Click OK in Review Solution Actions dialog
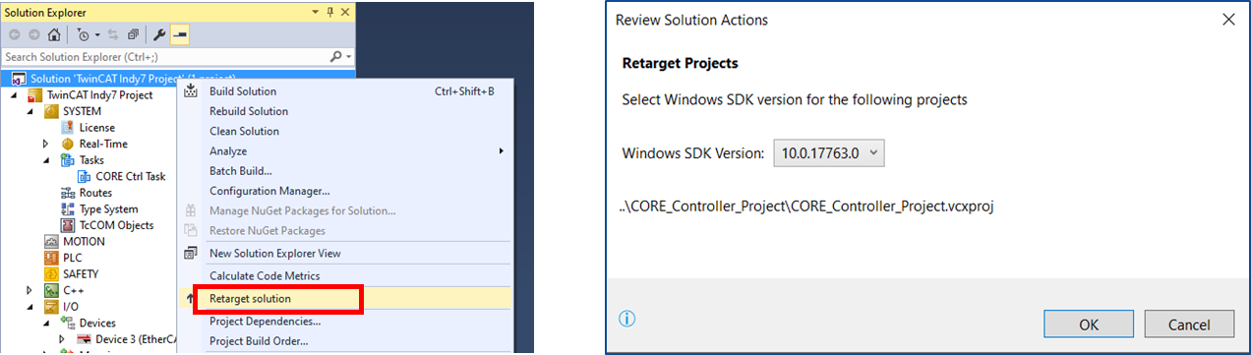The image size is (1251, 355). click(x=1089, y=325)
